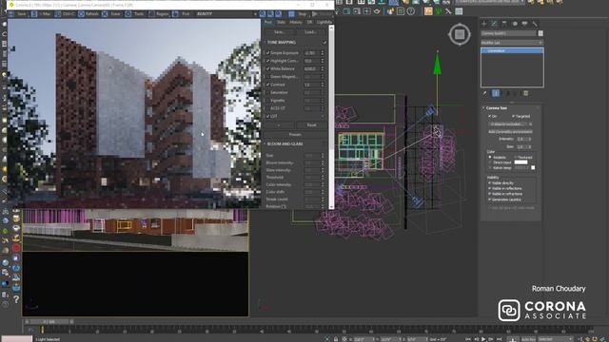The width and height of the screenshot is (609, 342).
Task: Open the Modifier List dropdown
Action: tap(512, 42)
